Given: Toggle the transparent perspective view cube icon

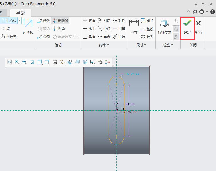Looking at the screenshot, I should [x=85, y=62].
